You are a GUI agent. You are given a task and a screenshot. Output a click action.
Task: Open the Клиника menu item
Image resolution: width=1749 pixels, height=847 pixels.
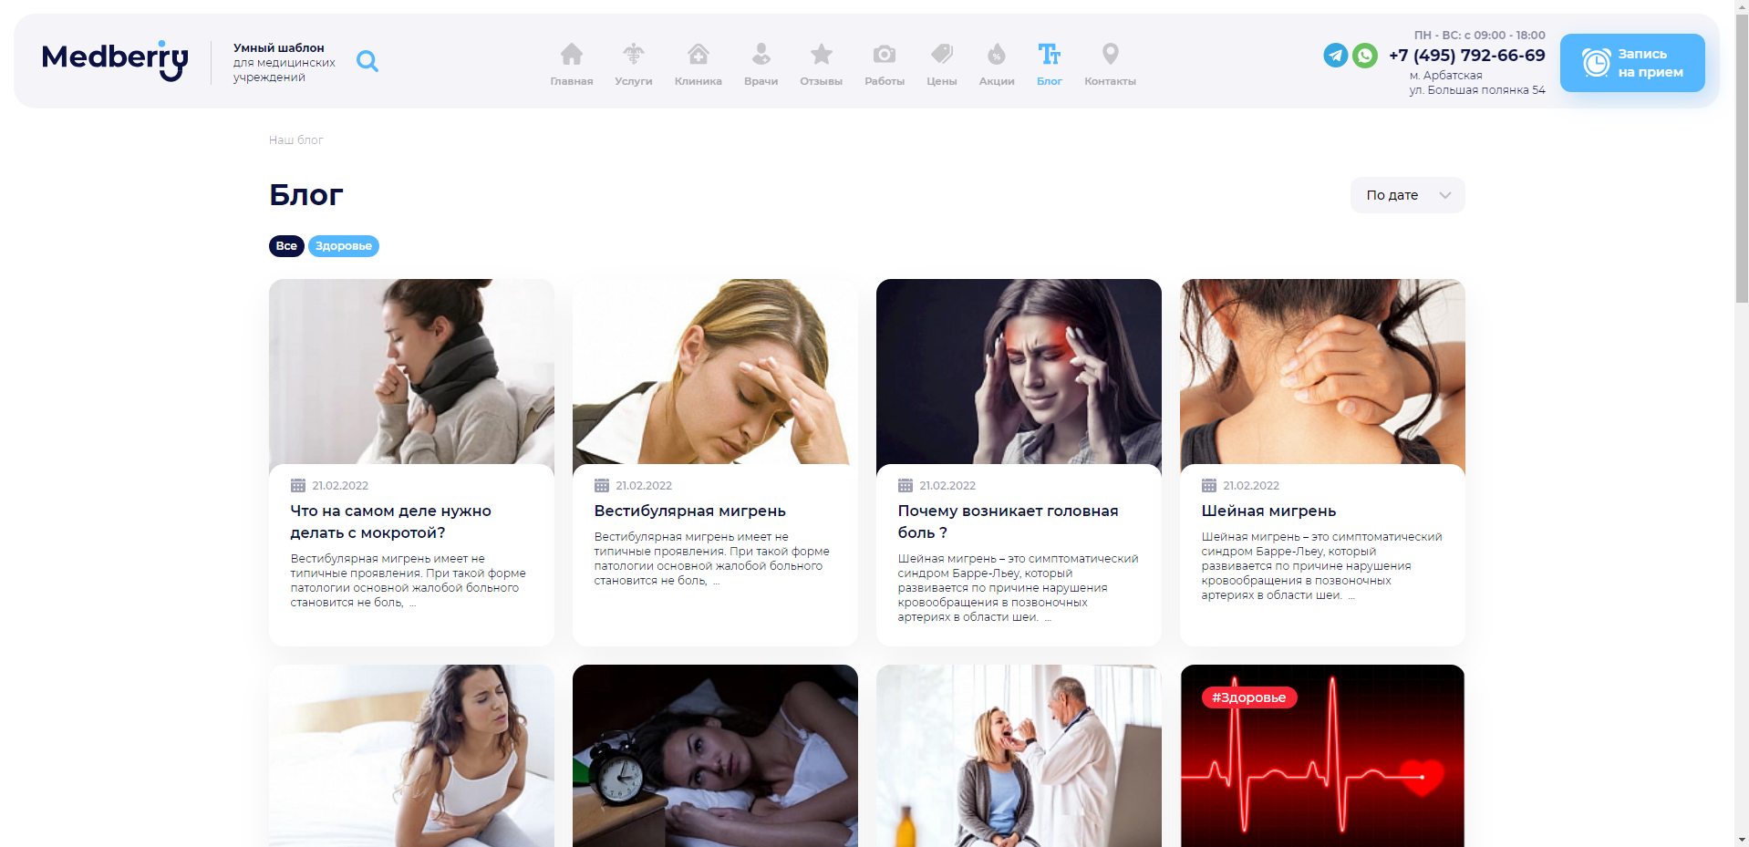click(699, 65)
